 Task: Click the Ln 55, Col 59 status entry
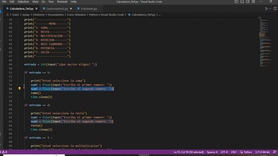189,152
